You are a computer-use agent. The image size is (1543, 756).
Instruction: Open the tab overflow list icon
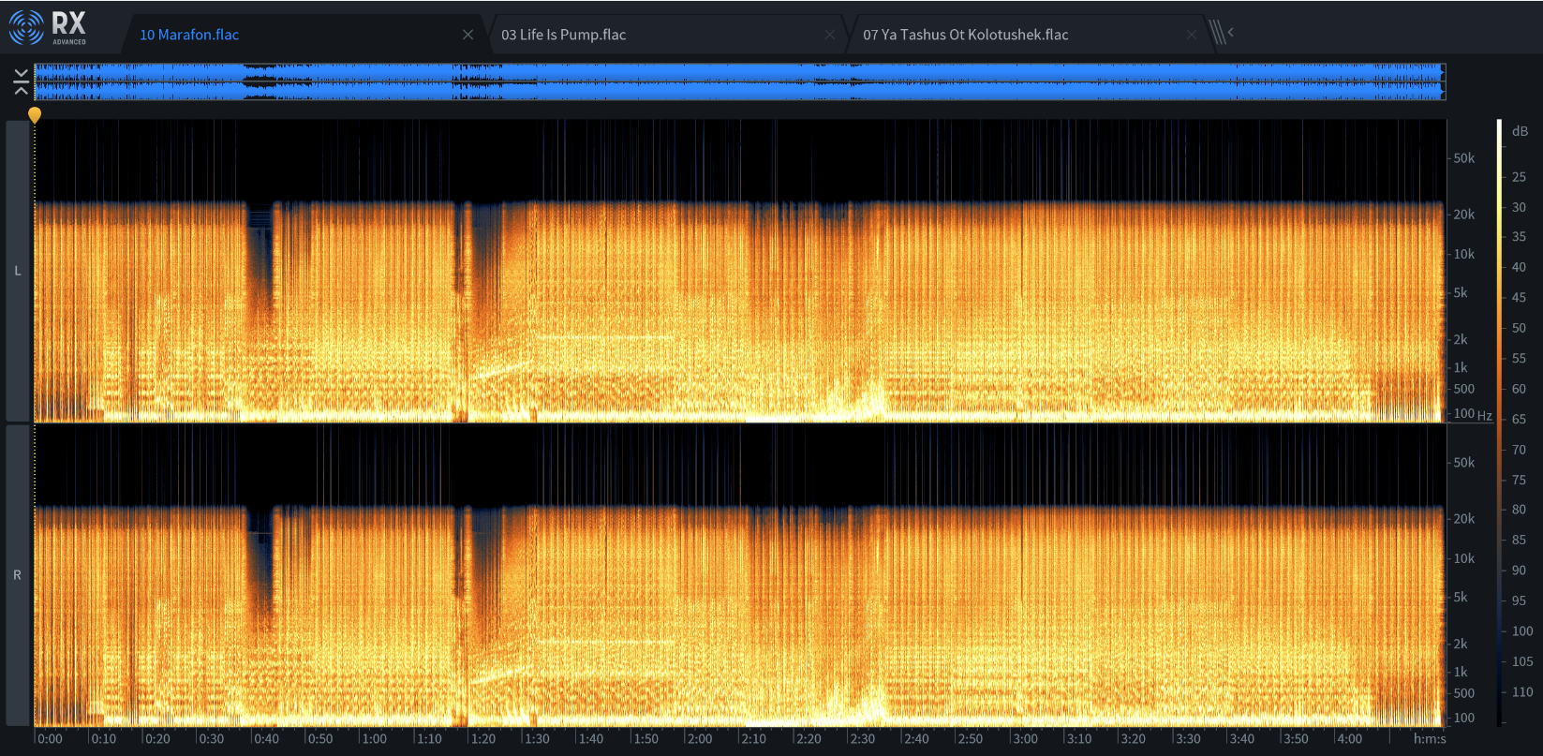coord(1220,33)
